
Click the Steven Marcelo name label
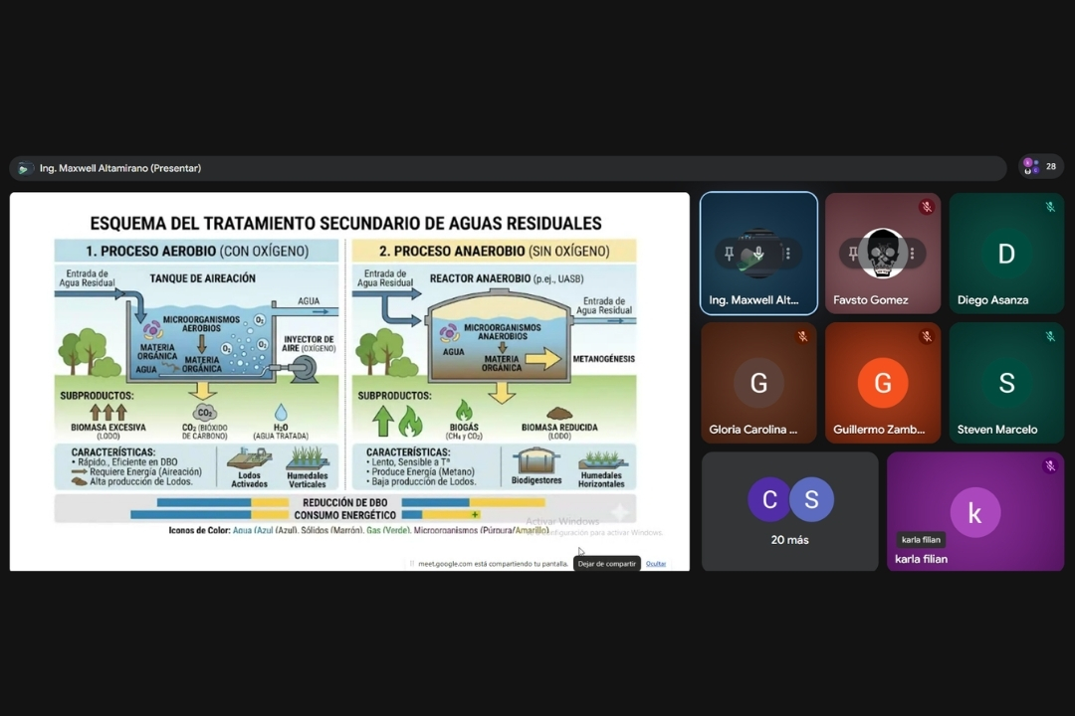pyautogui.click(x=996, y=430)
